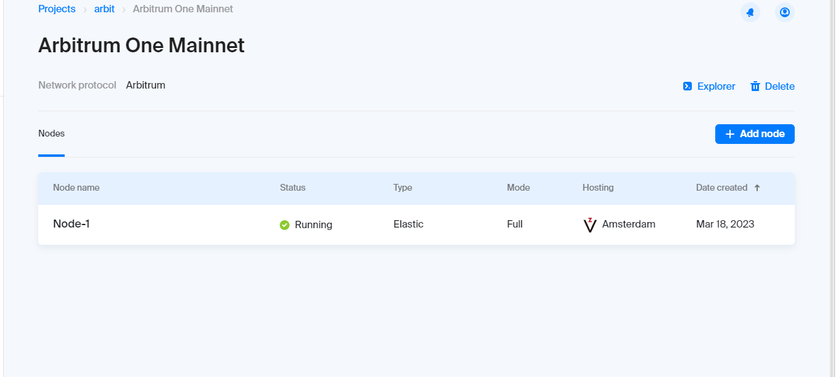Open the notifications bell icon
The width and height of the screenshot is (836, 377).
tap(750, 12)
